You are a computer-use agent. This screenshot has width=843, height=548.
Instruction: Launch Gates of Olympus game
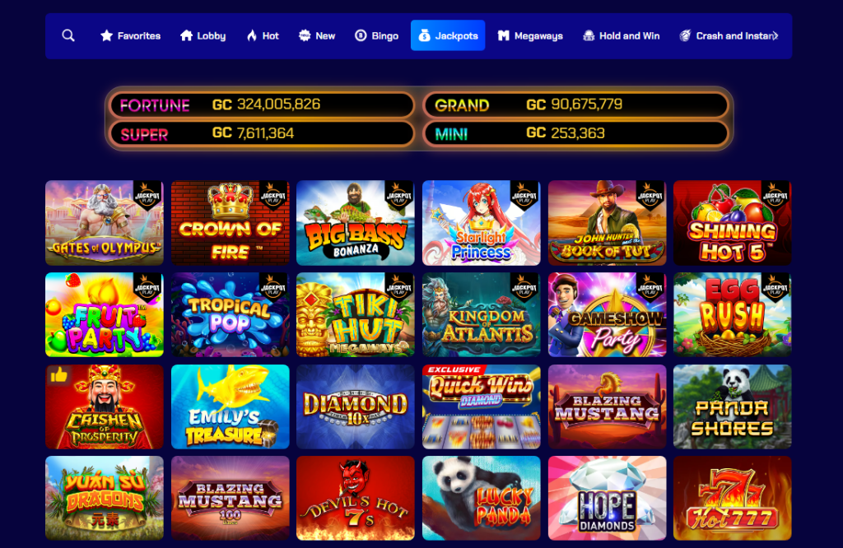point(105,223)
